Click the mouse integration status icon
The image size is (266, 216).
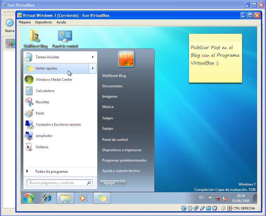(223, 208)
